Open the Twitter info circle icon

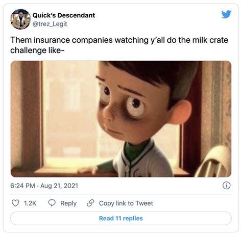[x=226, y=186]
